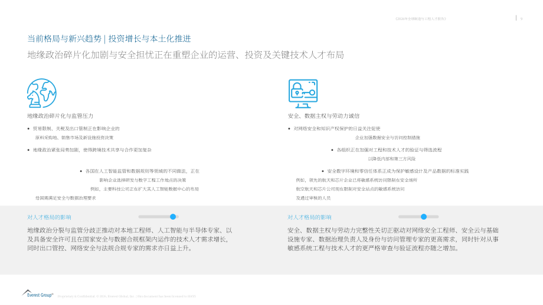Select the 地缘政治碎片化与监管压力 section title
The image size is (543, 305).
click(x=60, y=116)
